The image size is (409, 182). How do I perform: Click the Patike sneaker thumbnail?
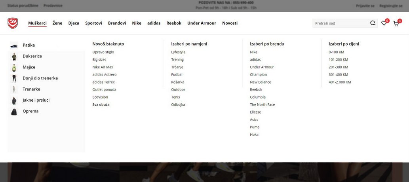coord(14,45)
